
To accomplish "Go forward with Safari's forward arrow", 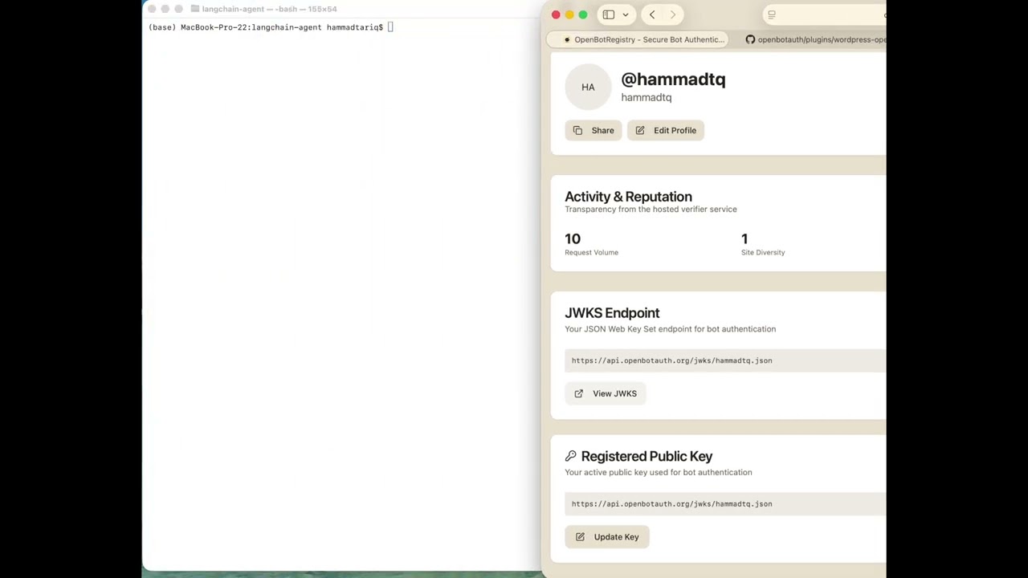I will 673,14.
